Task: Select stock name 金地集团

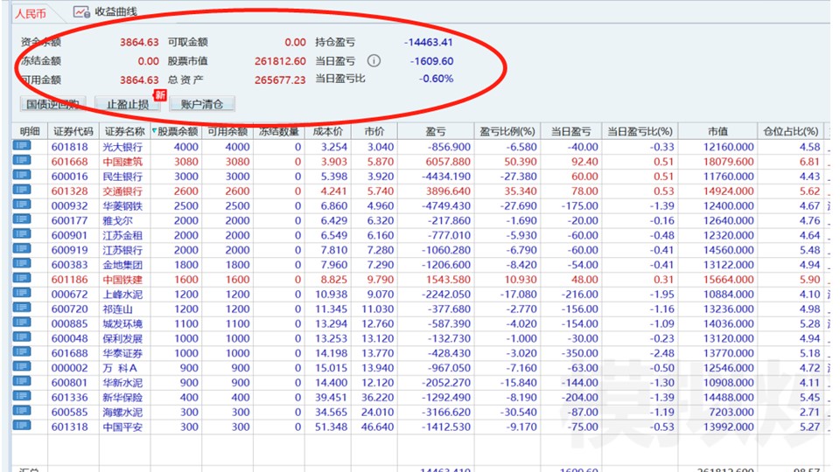Action: (122, 265)
